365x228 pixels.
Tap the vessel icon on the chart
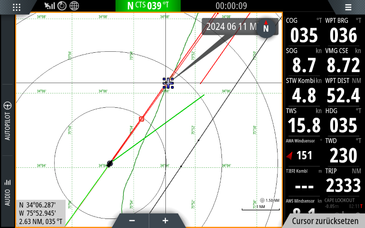tap(110, 163)
